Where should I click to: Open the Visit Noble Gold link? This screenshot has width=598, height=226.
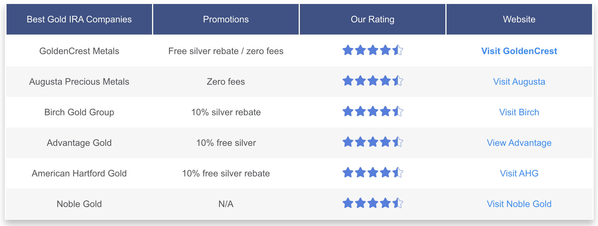tap(519, 204)
